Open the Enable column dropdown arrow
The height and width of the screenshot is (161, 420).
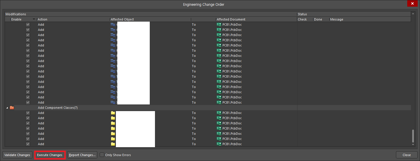click(34, 19)
